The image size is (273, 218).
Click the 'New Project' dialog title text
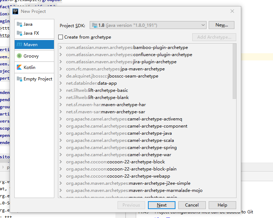tap(33, 11)
